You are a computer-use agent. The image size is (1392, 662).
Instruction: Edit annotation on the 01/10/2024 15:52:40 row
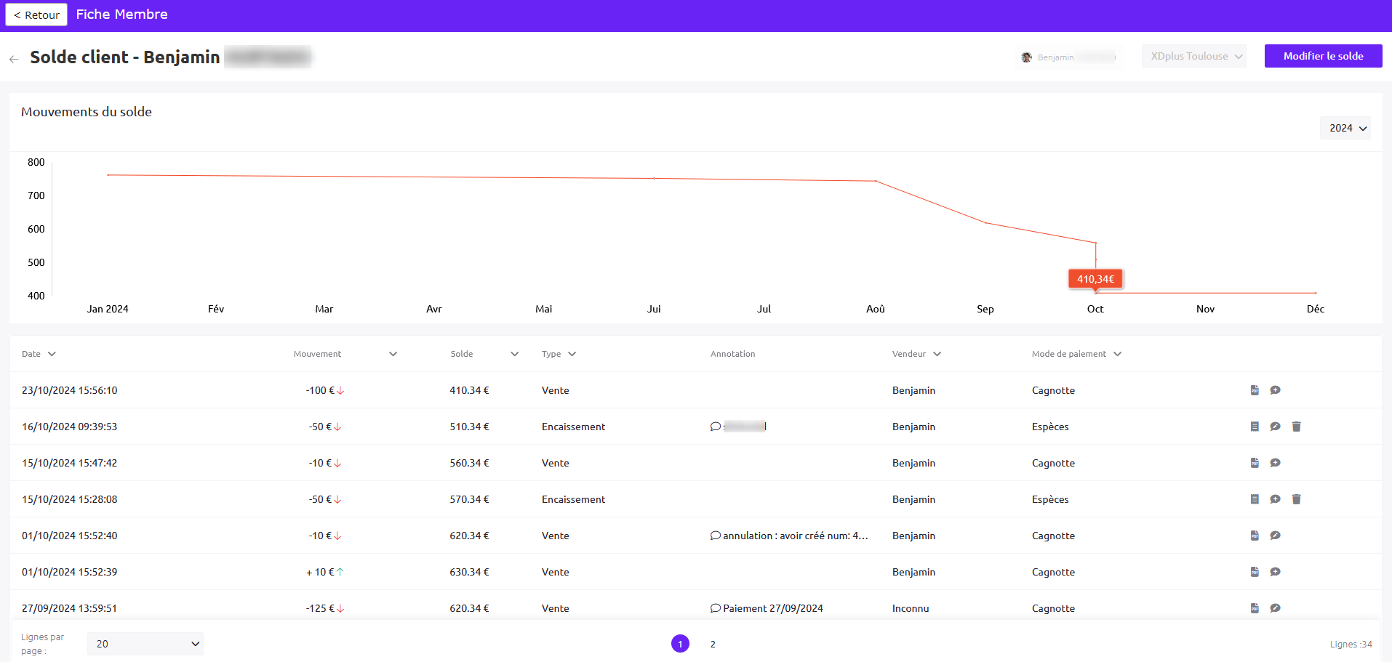[1275, 536]
